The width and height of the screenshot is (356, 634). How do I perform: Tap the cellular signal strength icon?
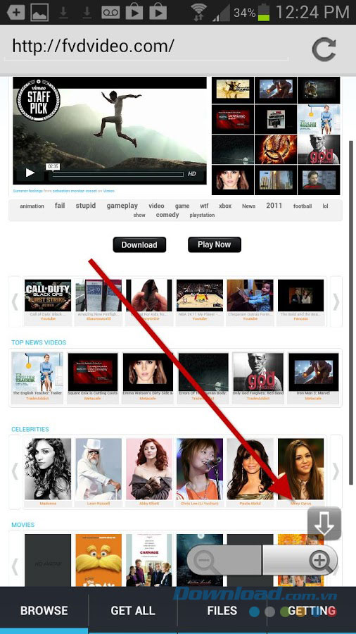pos(221,13)
